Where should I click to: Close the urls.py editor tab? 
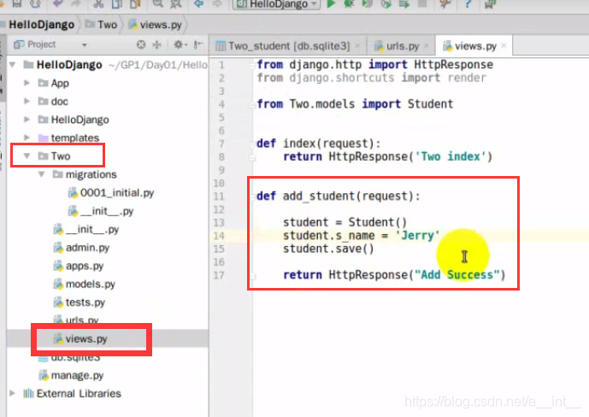(427, 46)
